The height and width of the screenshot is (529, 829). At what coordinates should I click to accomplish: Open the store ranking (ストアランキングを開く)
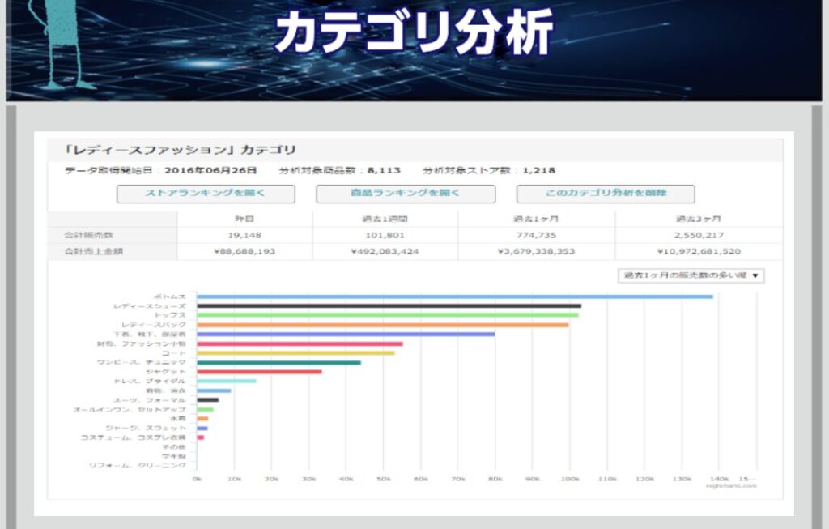[x=206, y=194]
